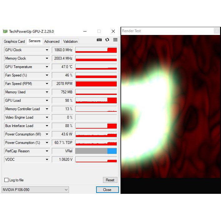Image resolution: width=221 pixels, height=221 pixels.
Task: Click the GPU-Z title bar app icon
Action: pyautogui.click(x=5, y=31)
